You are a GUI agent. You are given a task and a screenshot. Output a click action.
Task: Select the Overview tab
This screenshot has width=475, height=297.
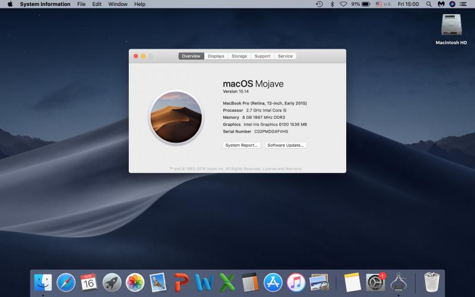click(191, 56)
